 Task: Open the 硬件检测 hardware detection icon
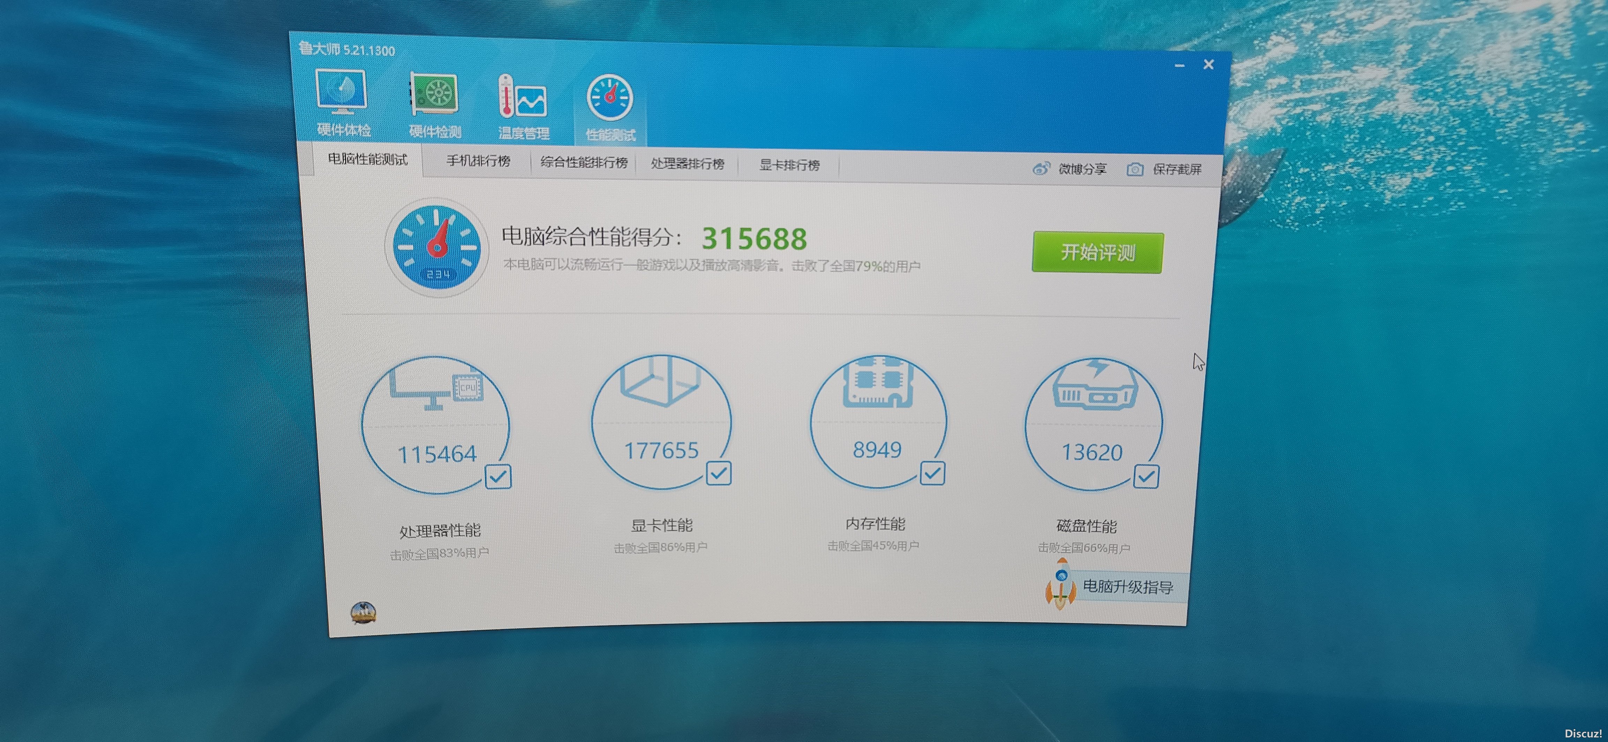tap(434, 105)
